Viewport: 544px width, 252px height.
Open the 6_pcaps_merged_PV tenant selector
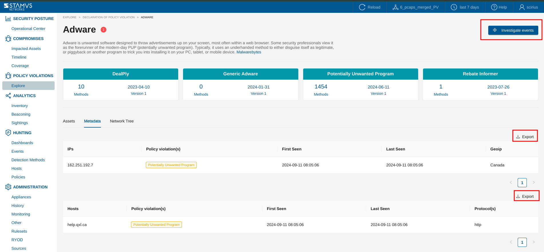[x=416, y=7]
